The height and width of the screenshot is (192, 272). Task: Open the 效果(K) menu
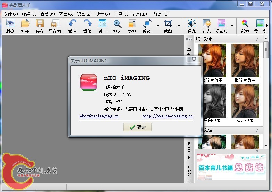coord(103,14)
